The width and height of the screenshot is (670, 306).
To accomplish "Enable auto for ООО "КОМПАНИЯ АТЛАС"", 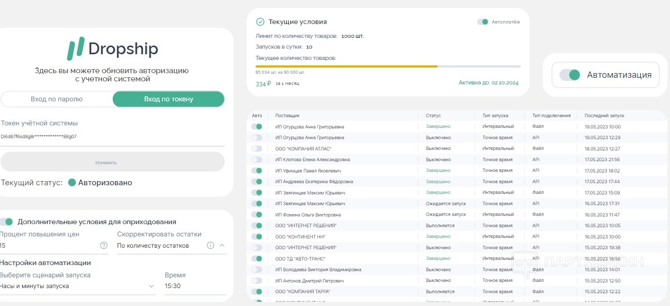I will [256, 148].
